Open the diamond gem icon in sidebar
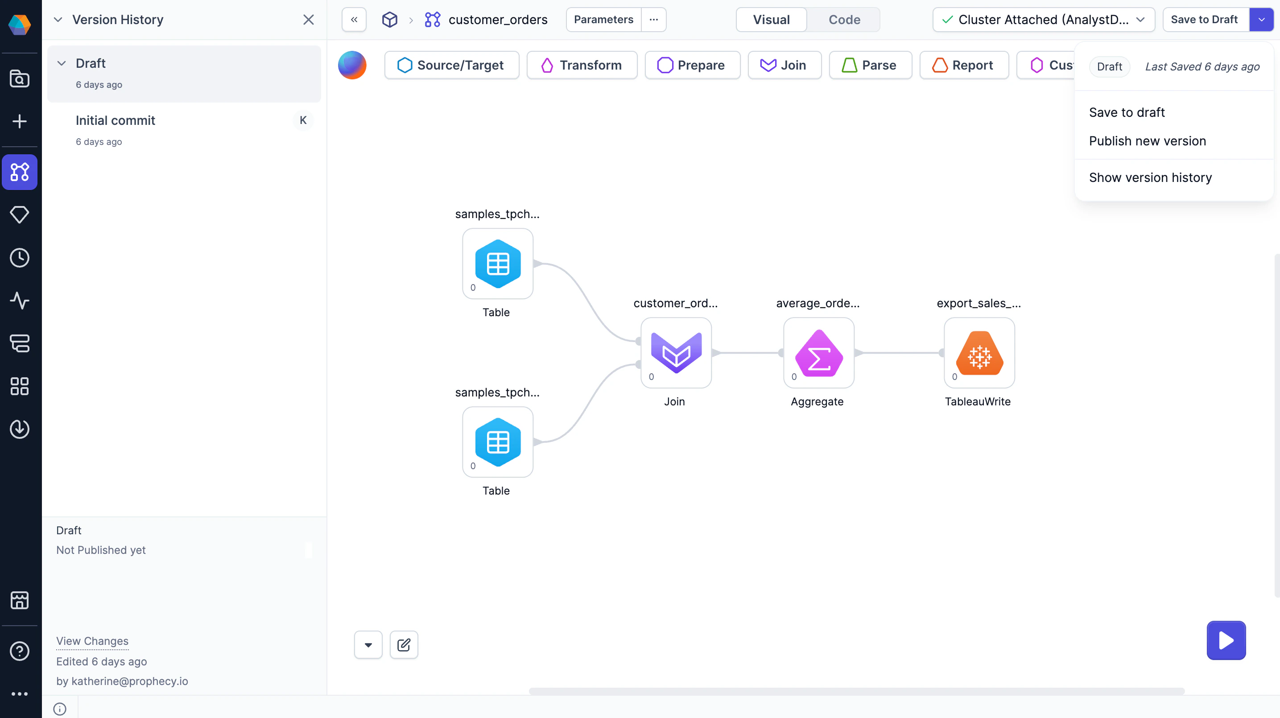The image size is (1280, 718). (x=20, y=215)
